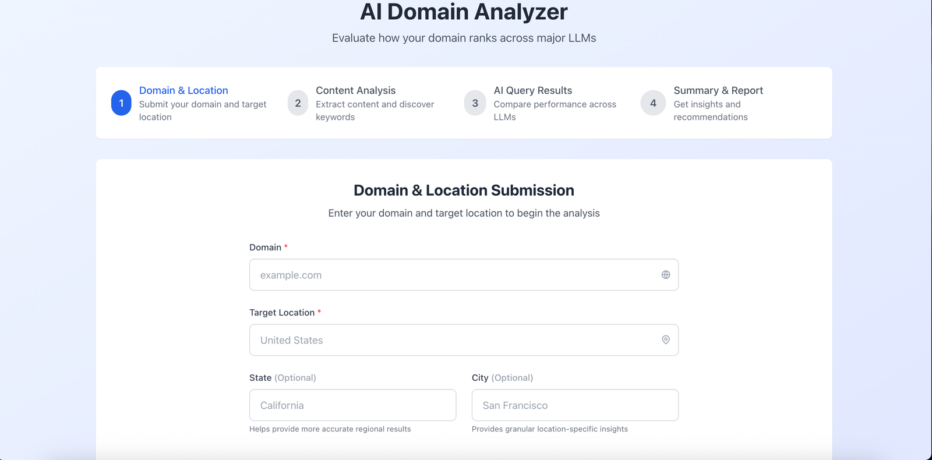The image size is (932, 460).
Task: Select step 2 numbered circle
Action: click(298, 103)
